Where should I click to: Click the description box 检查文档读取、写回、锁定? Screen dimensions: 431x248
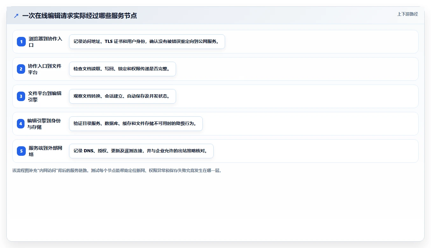click(123, 69)
